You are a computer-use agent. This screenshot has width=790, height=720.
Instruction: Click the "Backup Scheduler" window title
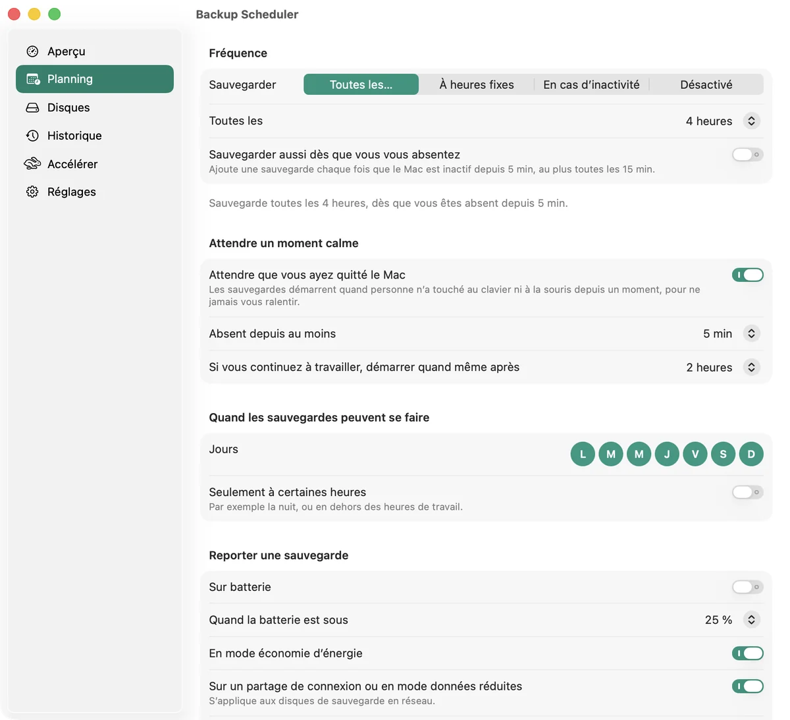click(x=247, y=14)
